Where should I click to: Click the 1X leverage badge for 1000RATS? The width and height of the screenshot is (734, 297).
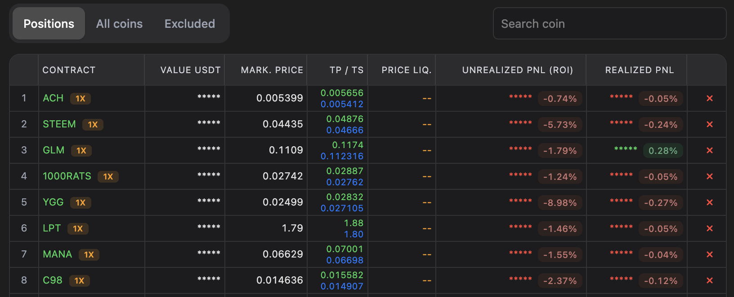tap(108, 177)
